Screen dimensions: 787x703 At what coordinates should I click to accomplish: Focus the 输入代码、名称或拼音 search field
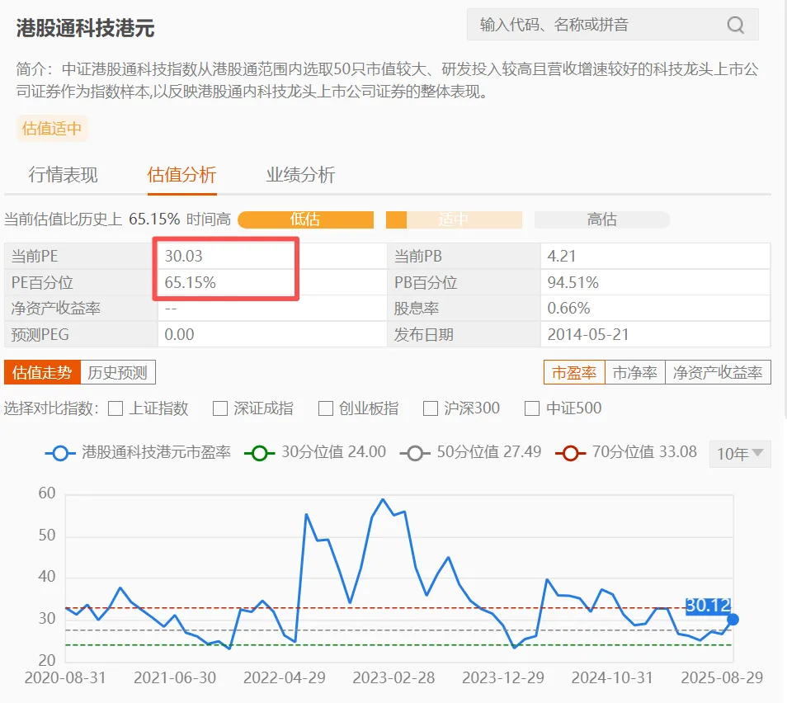[x=594, y=26]
